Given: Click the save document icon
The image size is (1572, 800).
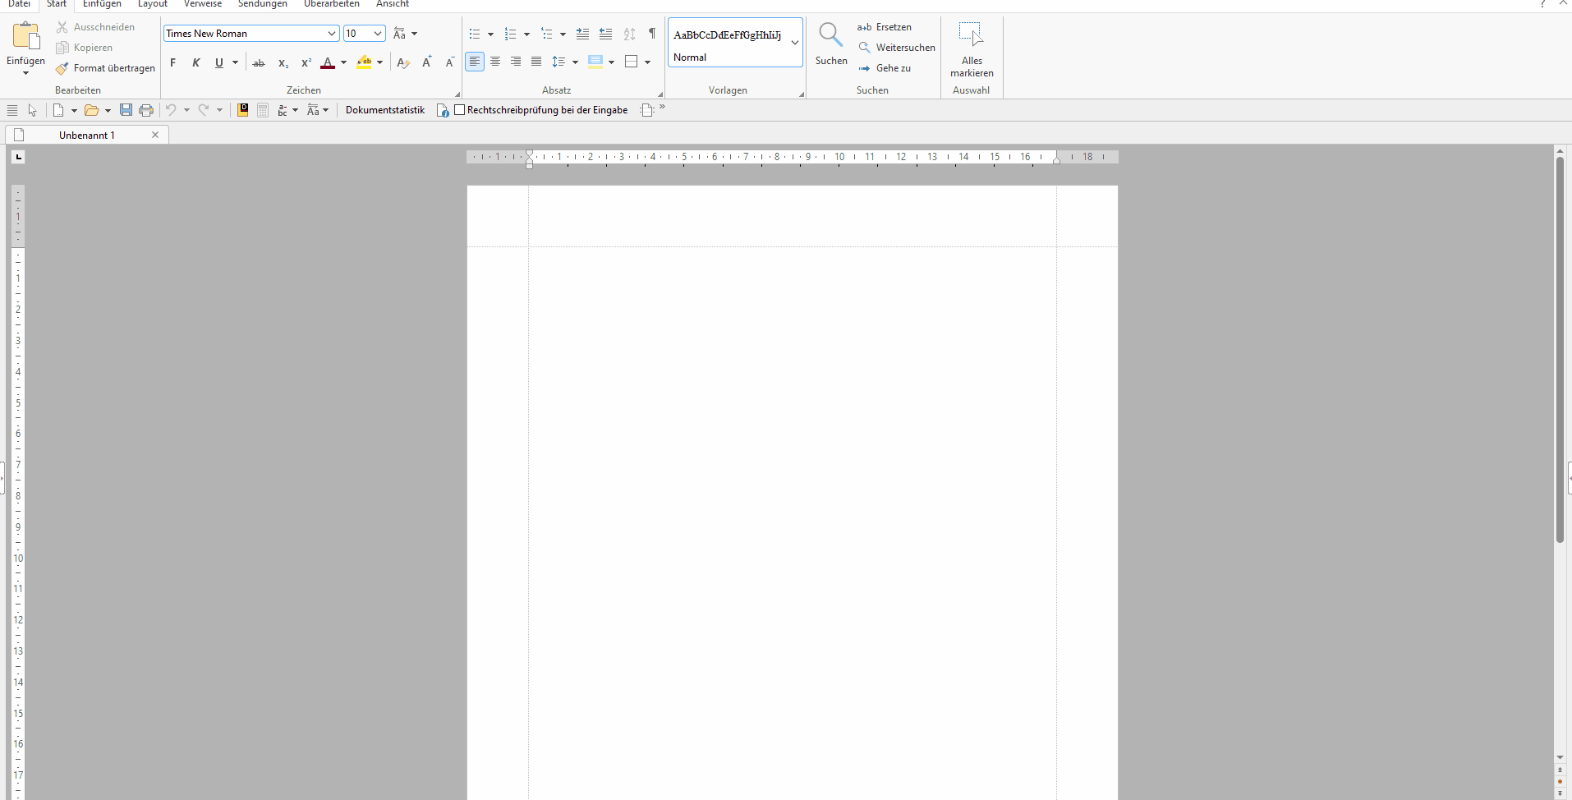Looking at the screenshot, I should pyautogui.click(x=126, y=110).
